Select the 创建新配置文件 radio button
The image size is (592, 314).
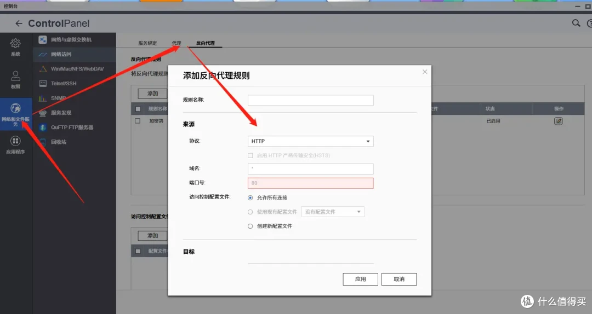tap(251, 226)
